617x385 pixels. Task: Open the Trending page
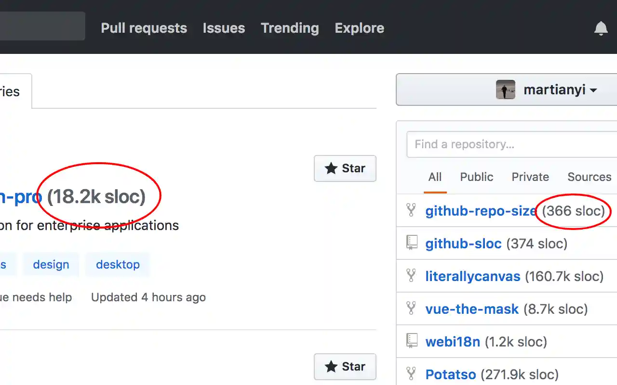click(x=290, y=28)
